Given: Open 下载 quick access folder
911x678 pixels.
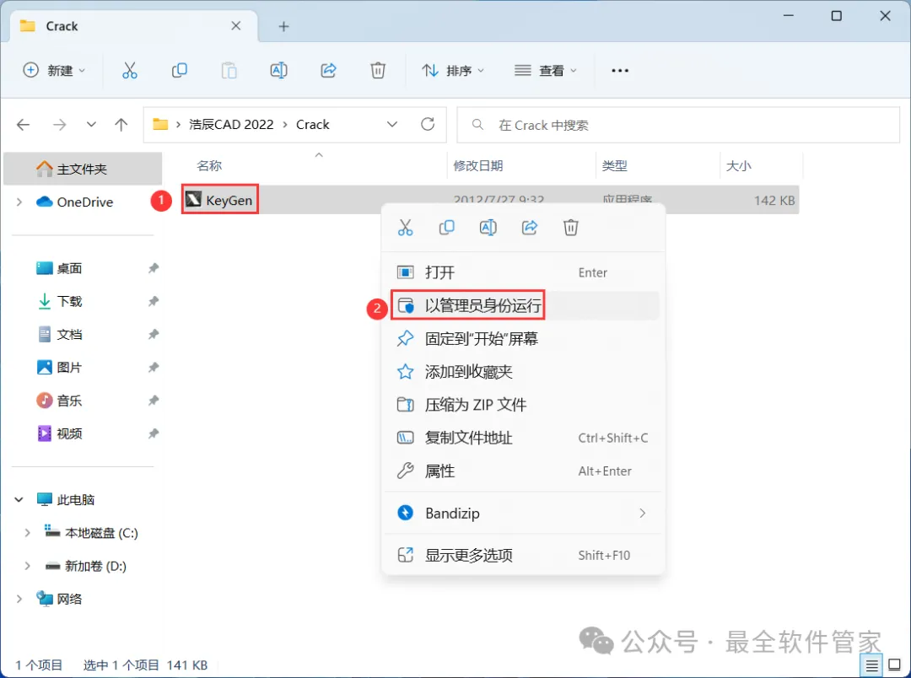Looking at the screenshot, I should pyautogui.click(x=68, y=301).
